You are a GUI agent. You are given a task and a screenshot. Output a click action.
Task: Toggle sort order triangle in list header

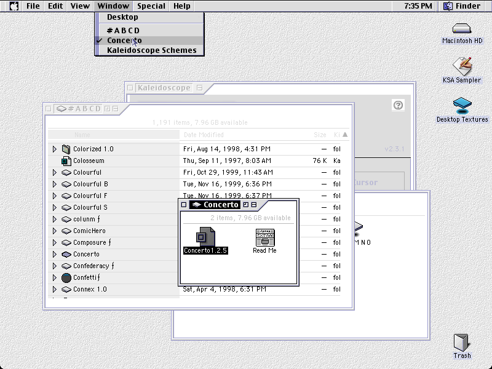345,135
